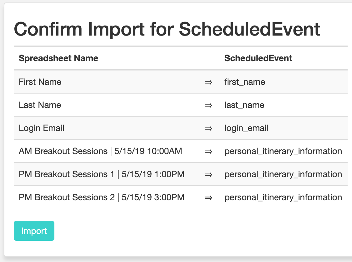The image size is (352, 262).
Task: Click the Import button
Action: pos(34,231)
